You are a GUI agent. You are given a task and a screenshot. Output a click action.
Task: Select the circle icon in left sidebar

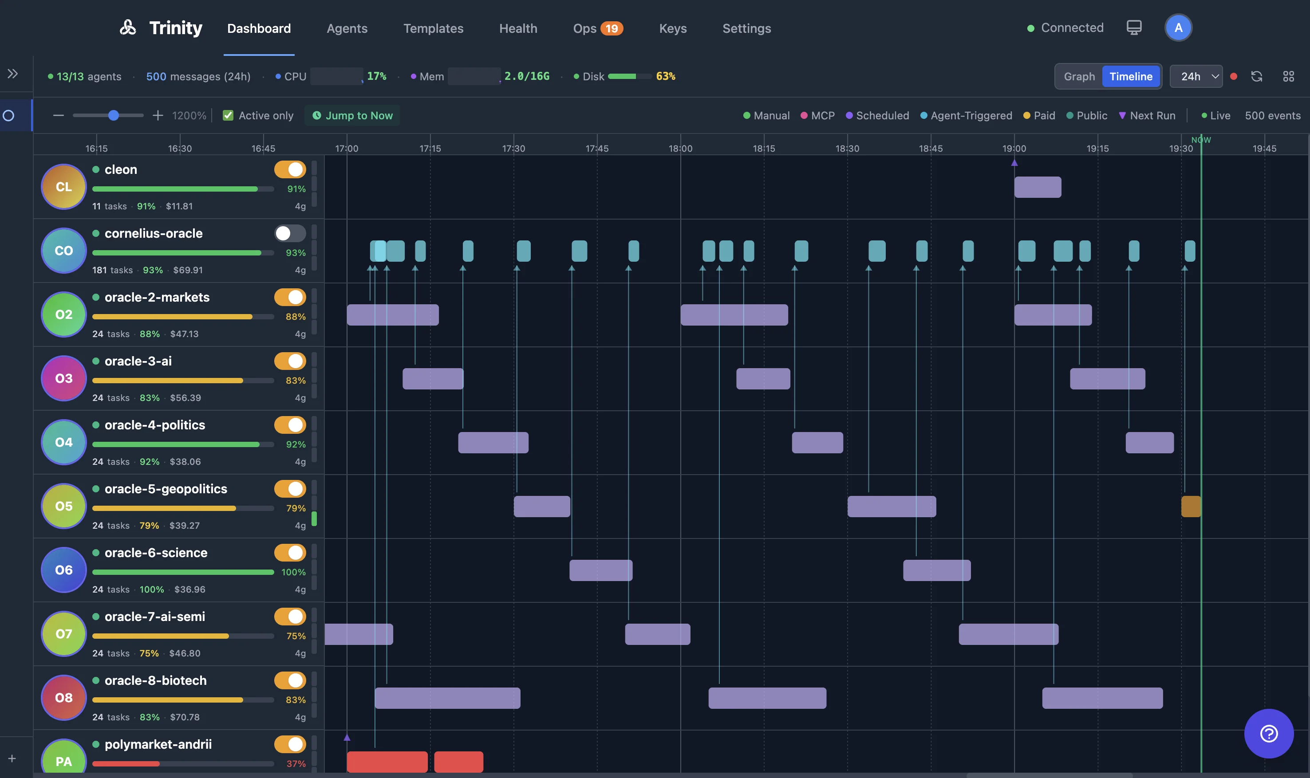tap(8, 115)
